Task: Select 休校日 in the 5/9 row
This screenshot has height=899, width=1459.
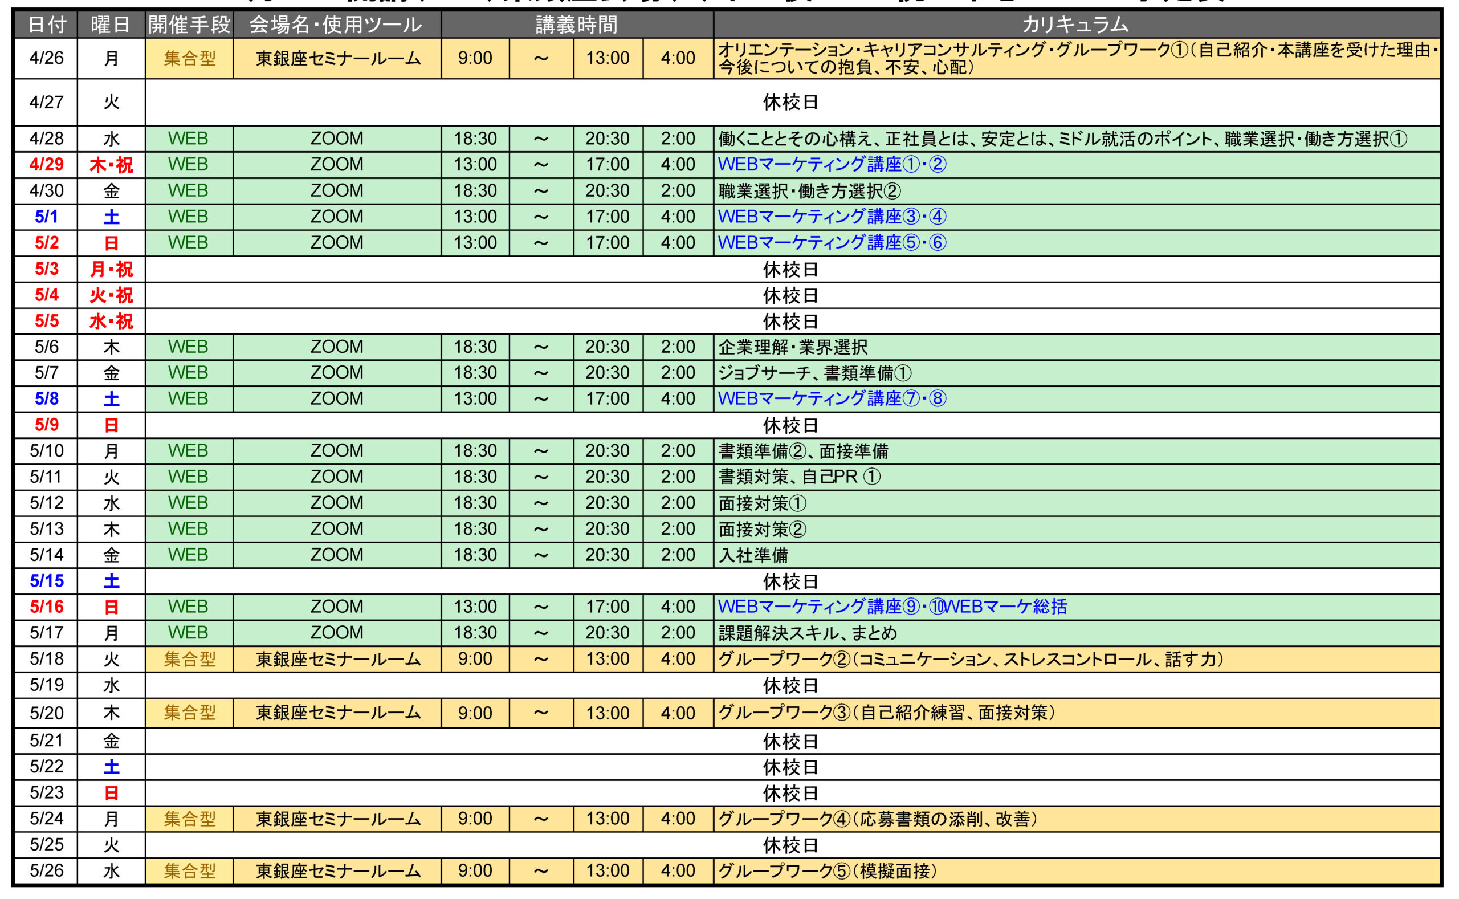Action: coord(790,425)
